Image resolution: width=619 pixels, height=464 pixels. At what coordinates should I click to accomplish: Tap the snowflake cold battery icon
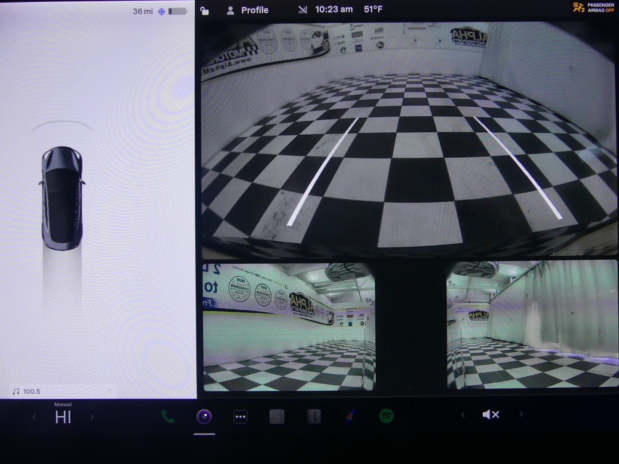pyautogui.click(x=161, y=12)
